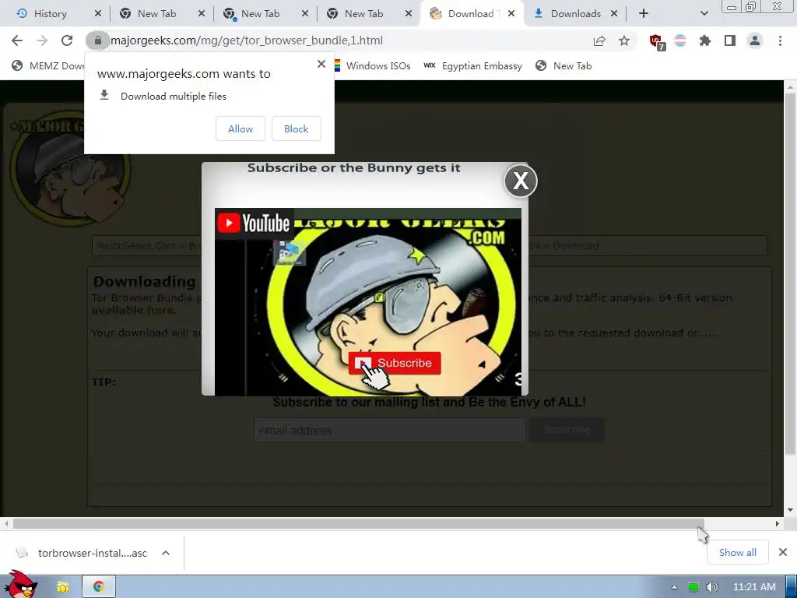Click the YouTube logo in popup
The height and width of the screenshot is (598, 797).
click(254, 223)
